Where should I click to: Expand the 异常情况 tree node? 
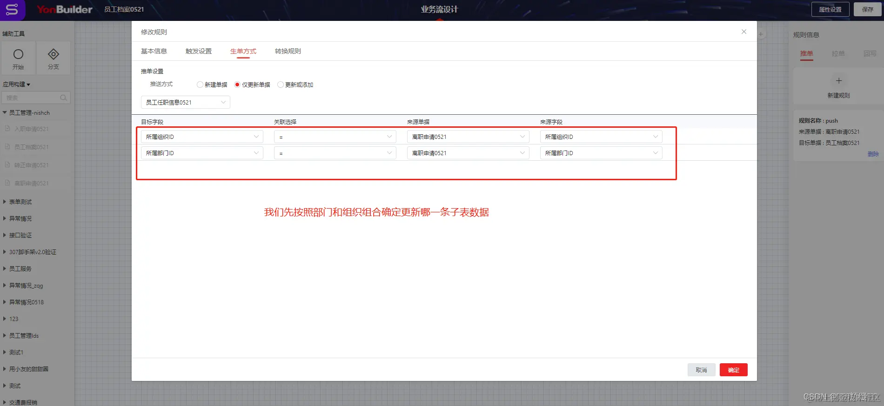pos(5,218)
